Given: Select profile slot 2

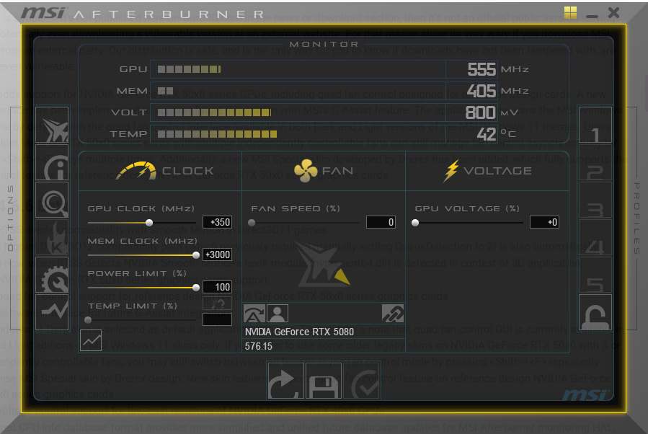Looking at the screenshot, I should pyautogui.click(x=595, y=162).
